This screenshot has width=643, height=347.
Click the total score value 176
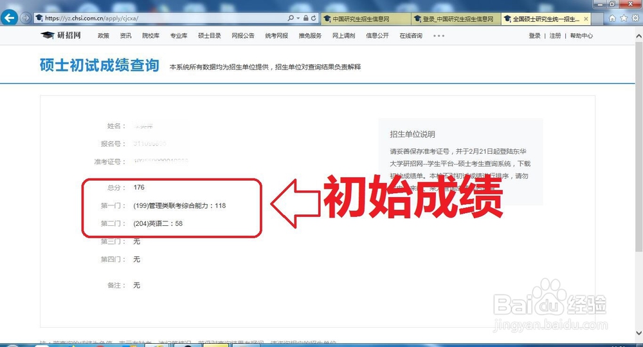pyautogui.click(x=139, y=187)
